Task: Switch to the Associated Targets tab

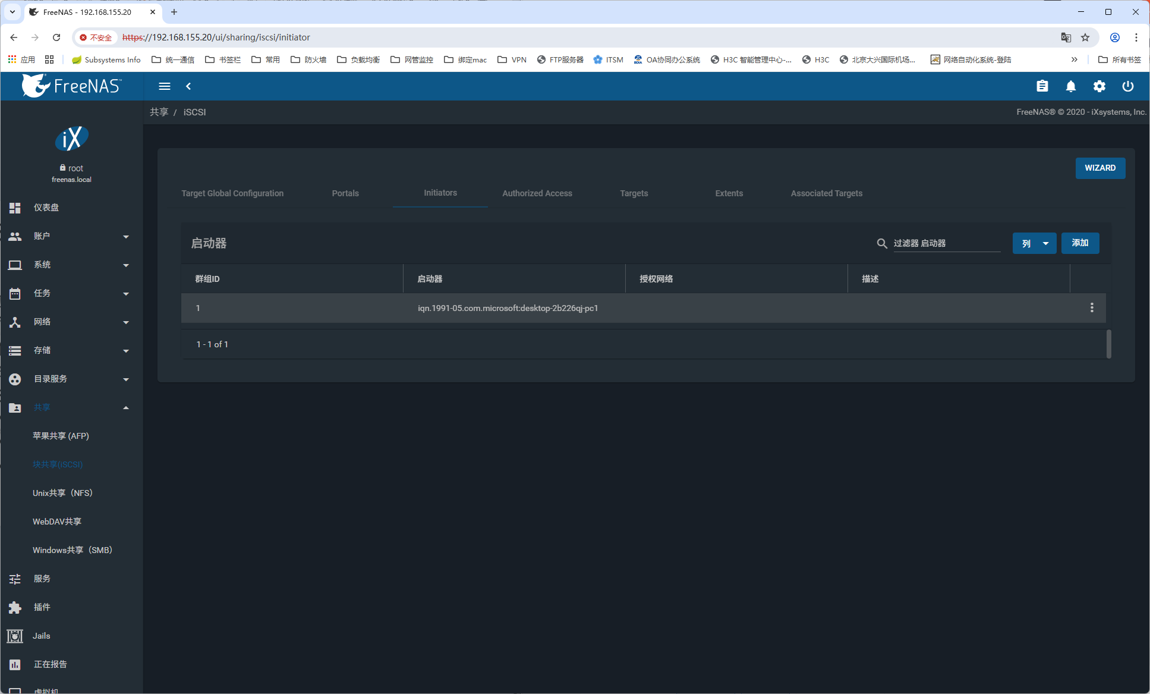Action: (826, 193)
